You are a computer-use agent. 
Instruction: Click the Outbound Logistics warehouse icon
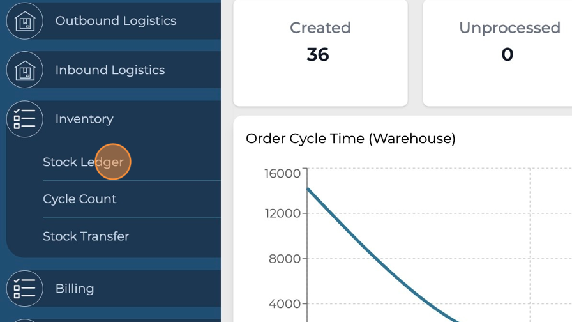click(x=24, y=21)
